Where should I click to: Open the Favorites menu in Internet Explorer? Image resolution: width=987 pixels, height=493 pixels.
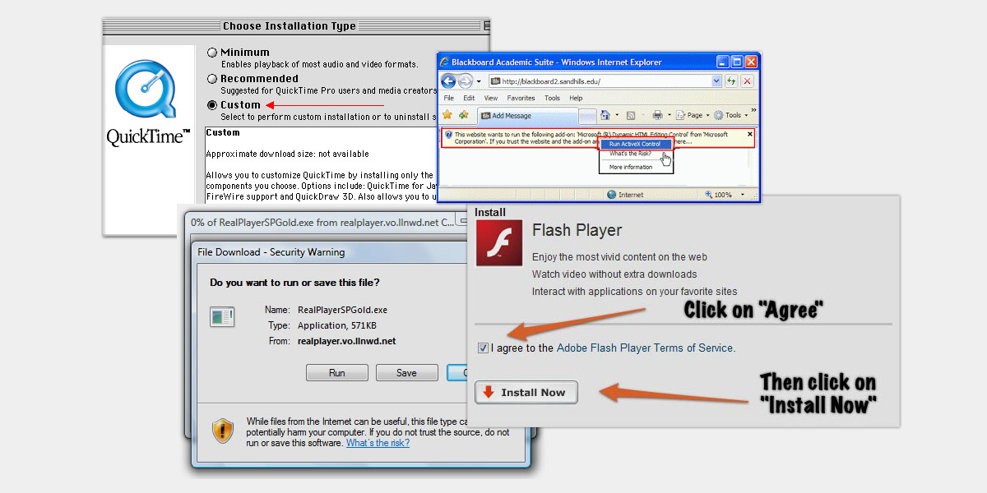click(521, 98)
